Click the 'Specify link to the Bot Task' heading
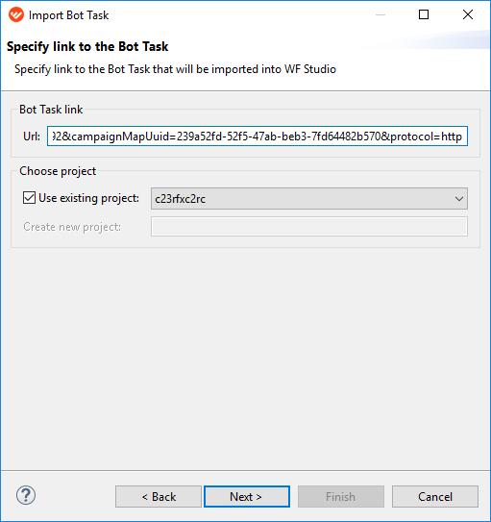The height and width of the screenshot is (522, 491). pyautogui.click(x=87, y=46)
